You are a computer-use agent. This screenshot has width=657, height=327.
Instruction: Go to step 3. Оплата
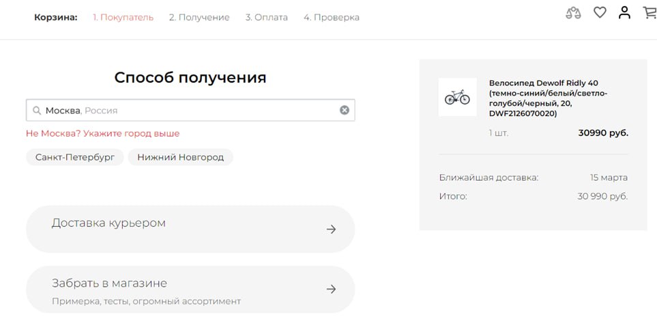267,18
